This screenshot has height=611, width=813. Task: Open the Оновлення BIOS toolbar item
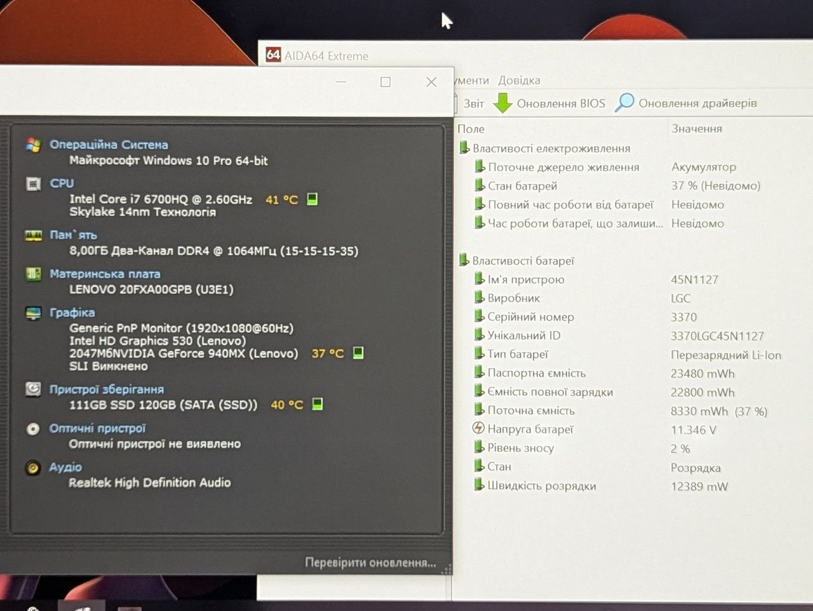click(x=549, y=103)
